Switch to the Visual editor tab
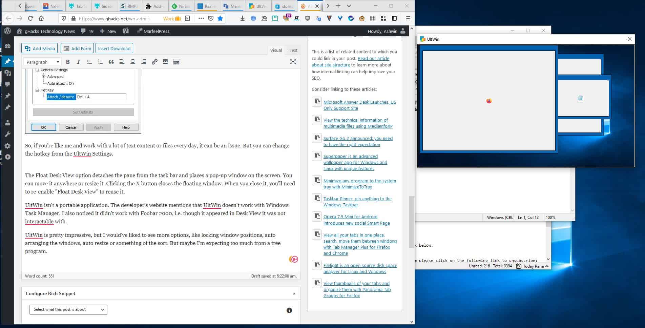The image size is (645, 328). pyautogui.click(x=276, y=50)
